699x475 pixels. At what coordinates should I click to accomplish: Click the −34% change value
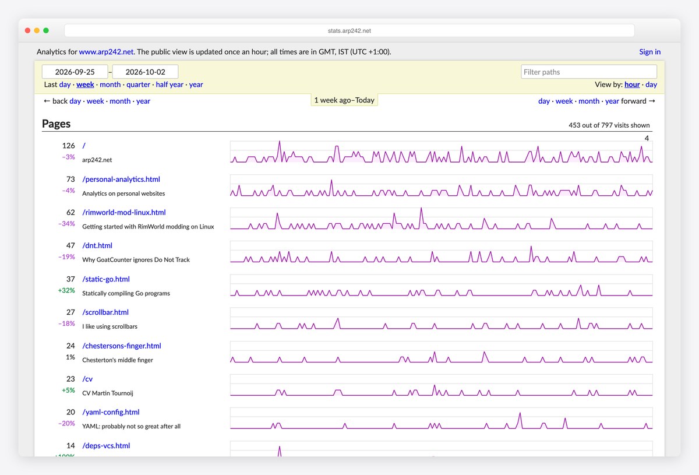(66, 224)
